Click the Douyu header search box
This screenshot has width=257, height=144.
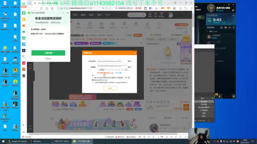coord(137,15)
